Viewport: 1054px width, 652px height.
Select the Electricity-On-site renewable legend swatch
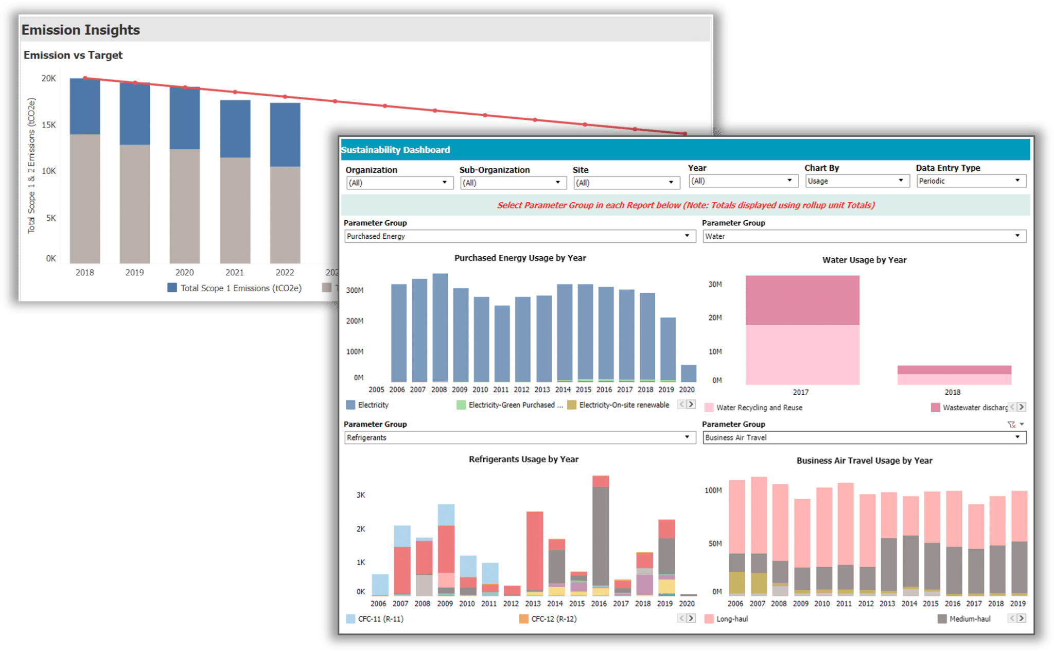point(572,405)
